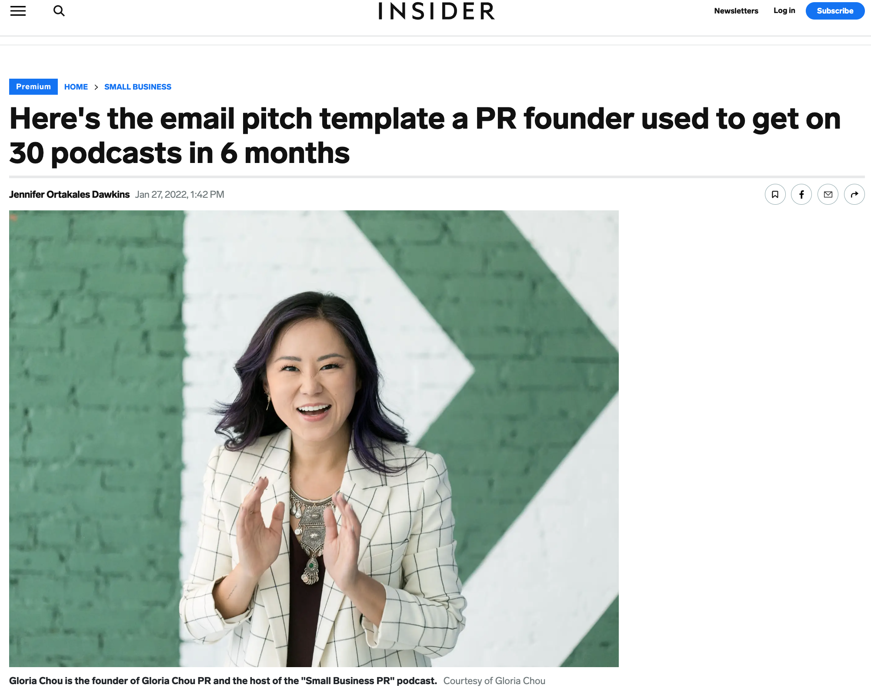
Task: Click the article headline about email pitch template
Action: 425,136
